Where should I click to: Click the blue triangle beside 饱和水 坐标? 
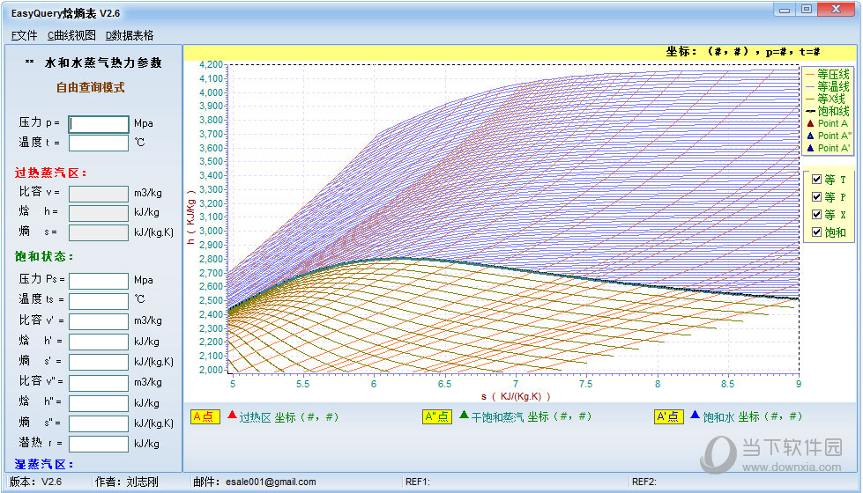coord(695,416)
